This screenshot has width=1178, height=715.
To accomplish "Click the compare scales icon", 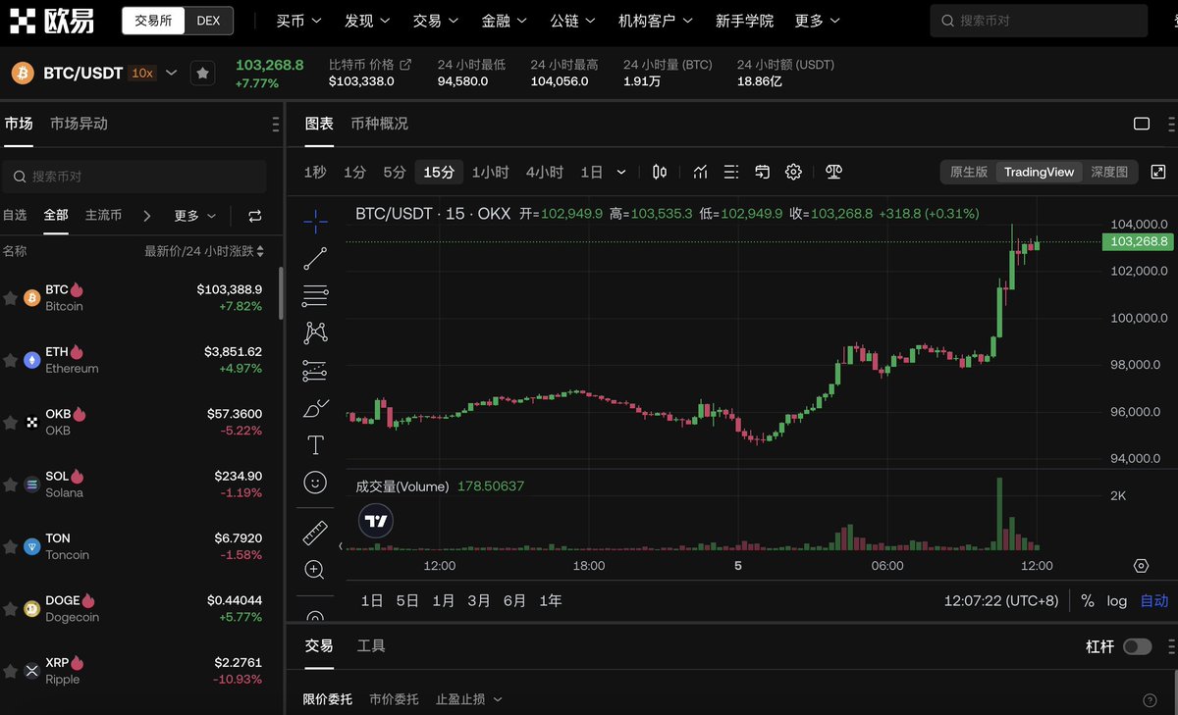I will (834, 172).
